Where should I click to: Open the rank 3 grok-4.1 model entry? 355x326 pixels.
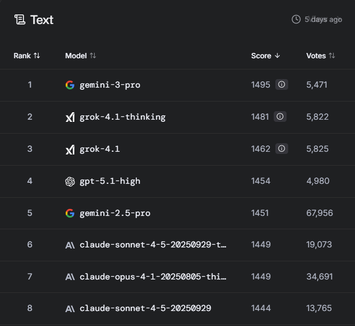tap(100, 149)
